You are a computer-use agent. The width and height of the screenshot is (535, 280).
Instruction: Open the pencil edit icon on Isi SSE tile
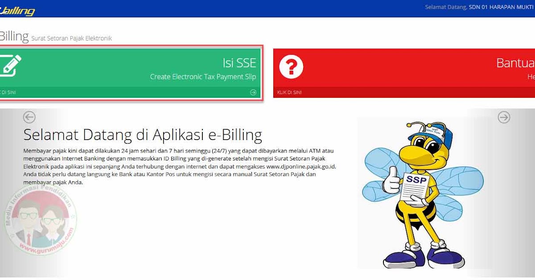(10, 65)
